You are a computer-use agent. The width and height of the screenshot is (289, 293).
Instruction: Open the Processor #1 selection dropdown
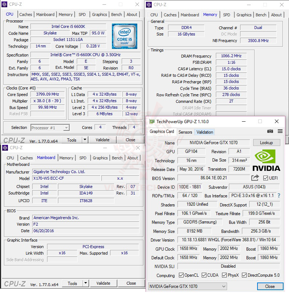click(50, 128)
